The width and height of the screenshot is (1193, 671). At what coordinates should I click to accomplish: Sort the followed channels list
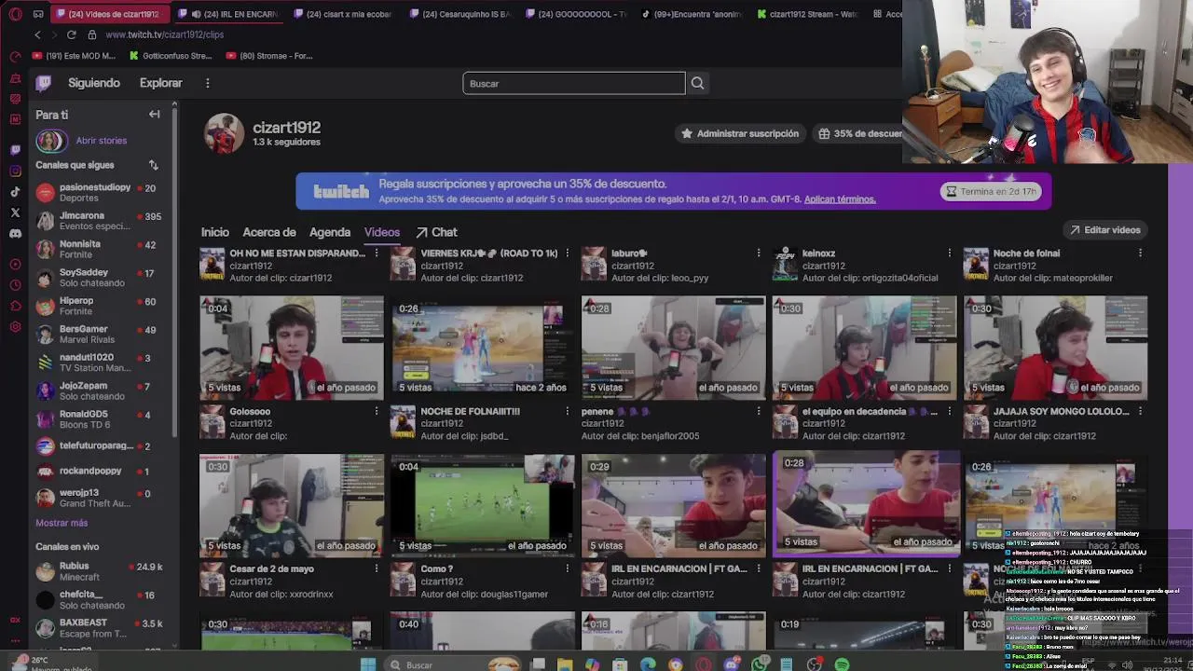[153, 165]
